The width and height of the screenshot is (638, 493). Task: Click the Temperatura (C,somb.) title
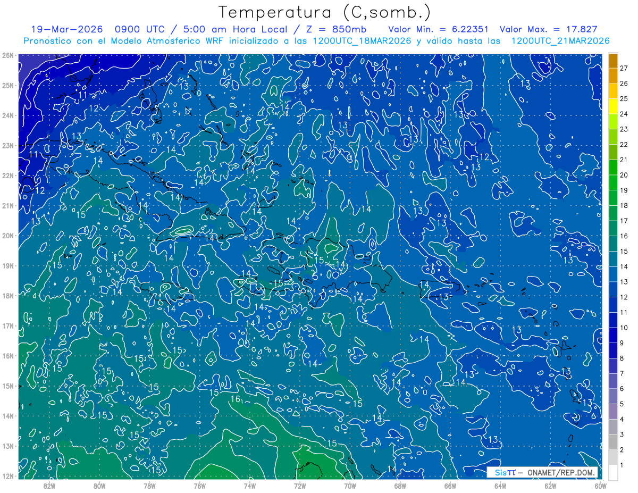[325, 12]
